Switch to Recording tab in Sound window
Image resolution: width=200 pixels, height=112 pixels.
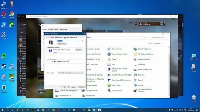coord(50,29)
